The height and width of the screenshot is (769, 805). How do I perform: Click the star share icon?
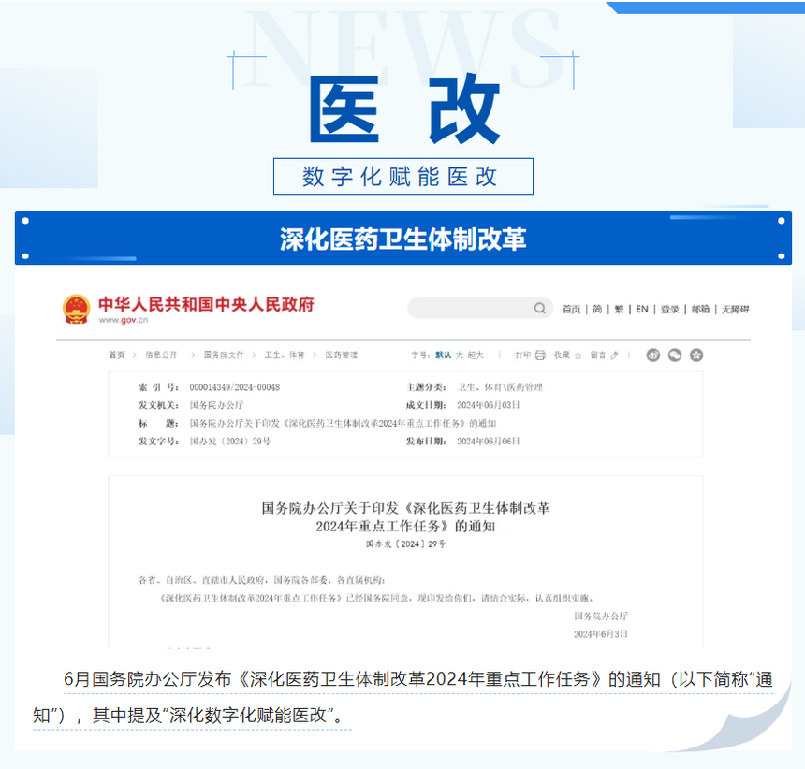pyautogui.click(x=696, y=355)
